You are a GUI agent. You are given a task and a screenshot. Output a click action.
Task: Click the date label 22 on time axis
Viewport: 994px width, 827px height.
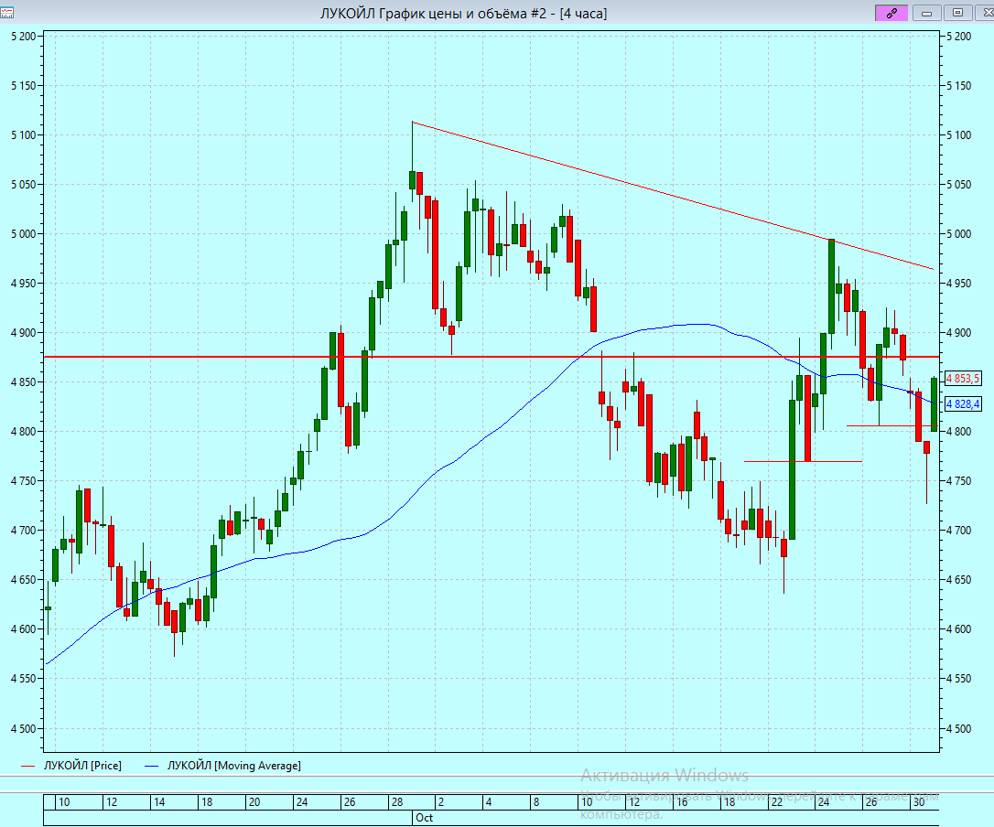(776, 801)
